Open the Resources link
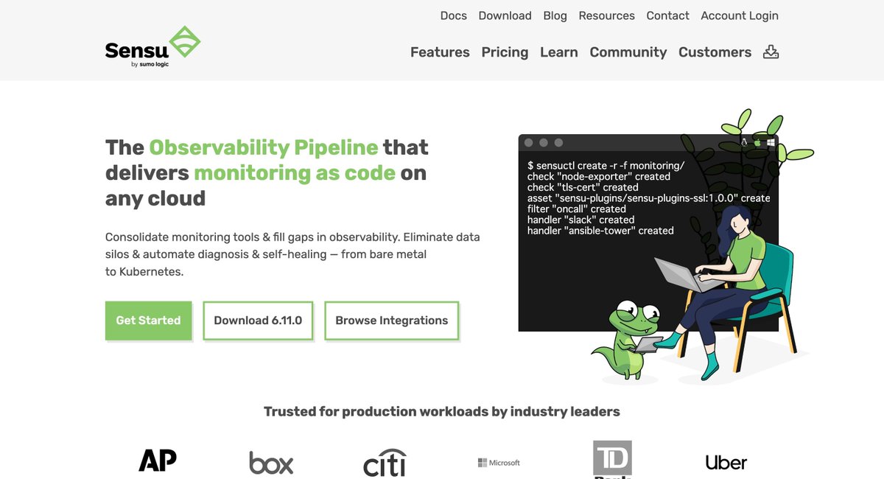 607,15
